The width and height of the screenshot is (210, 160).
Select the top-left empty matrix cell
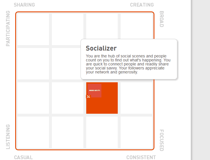(33, 29)
